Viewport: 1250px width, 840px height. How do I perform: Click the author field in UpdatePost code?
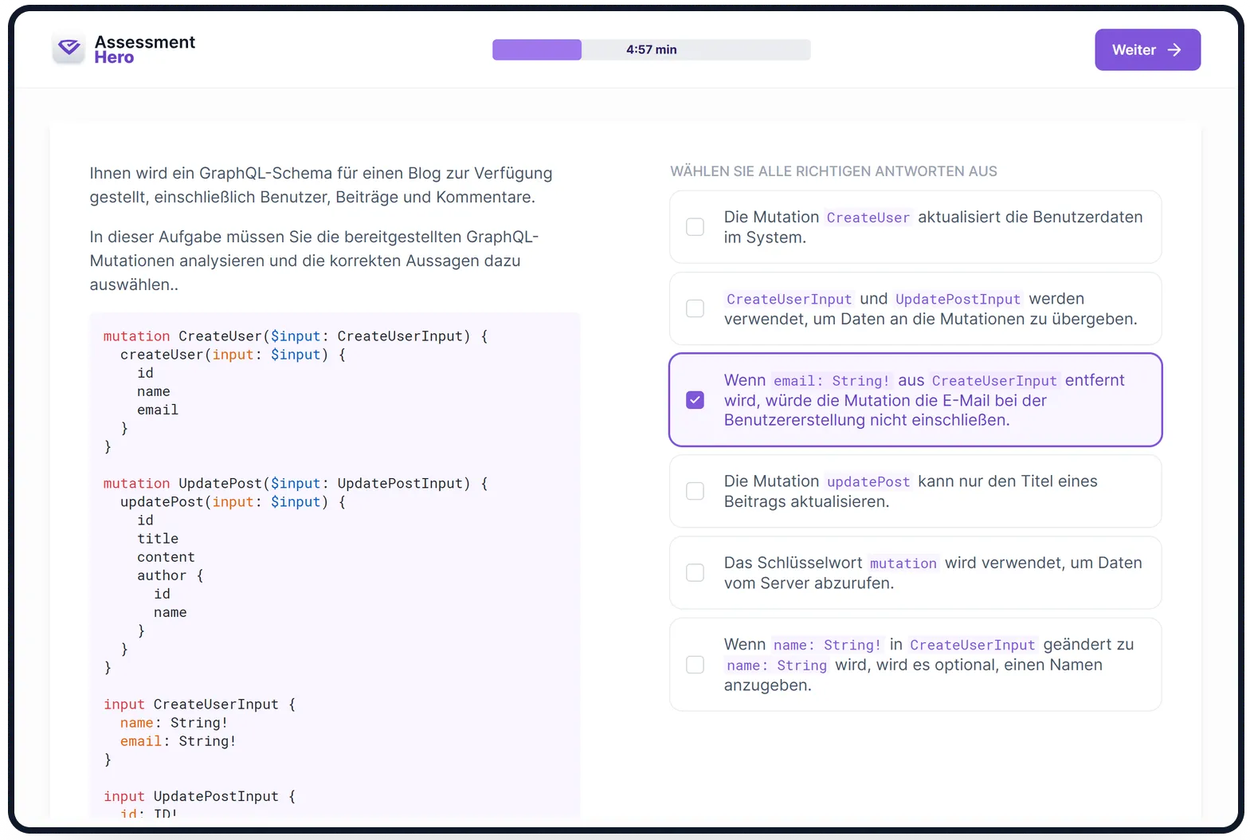point(161,575)
